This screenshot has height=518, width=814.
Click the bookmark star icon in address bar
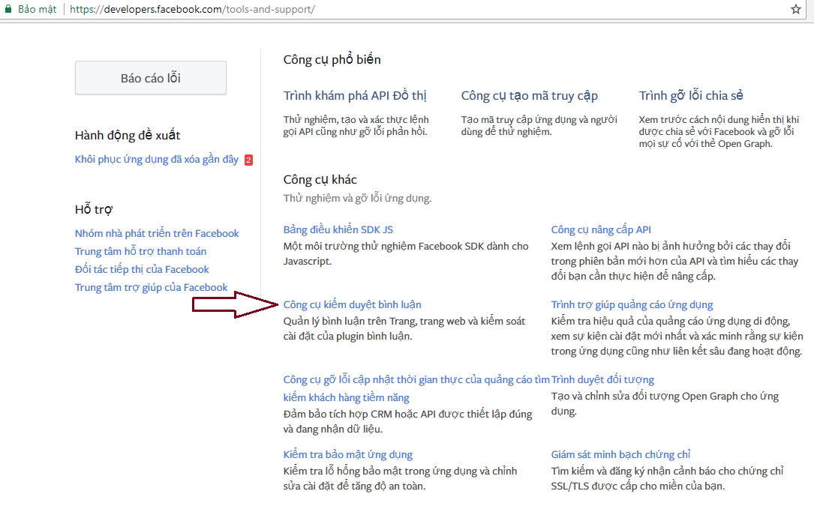796,10
